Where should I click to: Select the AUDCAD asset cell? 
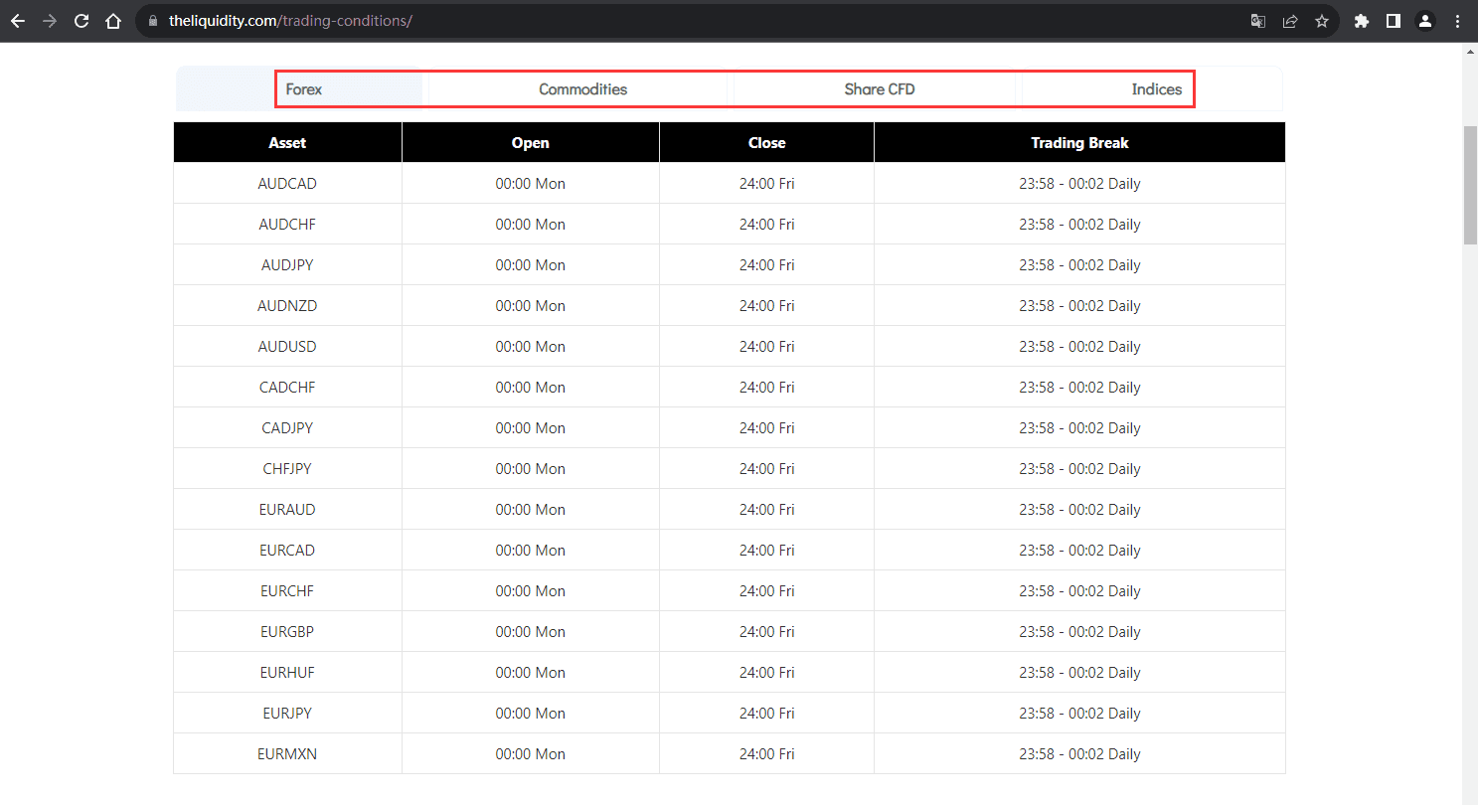[287, 184]
